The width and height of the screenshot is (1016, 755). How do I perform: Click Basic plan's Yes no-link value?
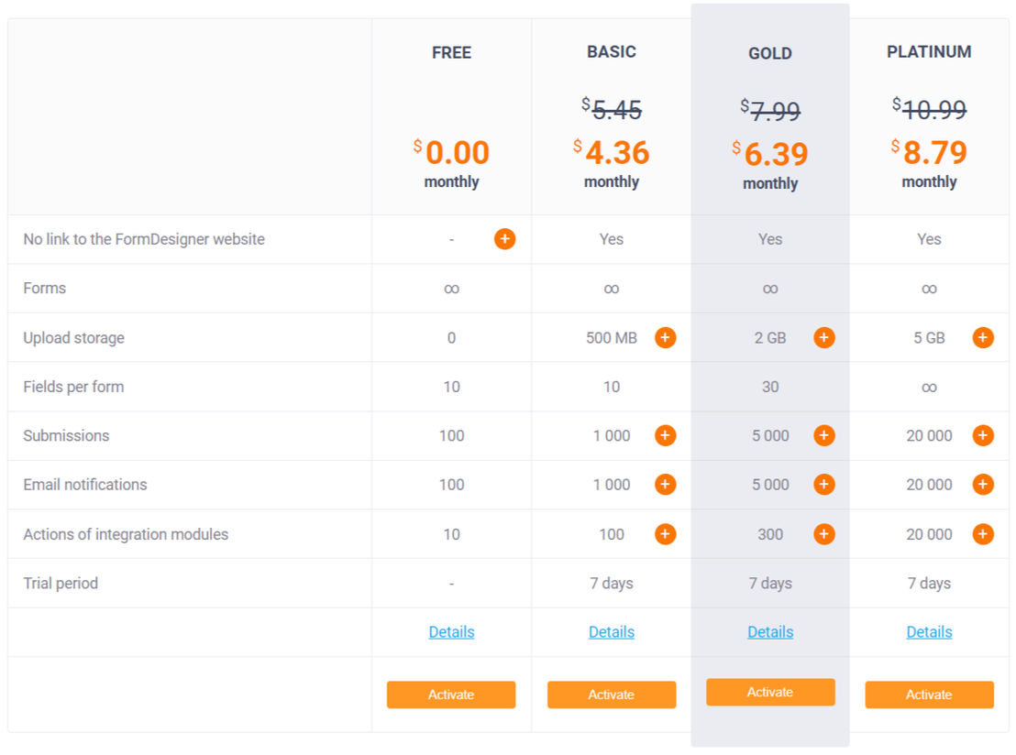[x=611, y=239]
